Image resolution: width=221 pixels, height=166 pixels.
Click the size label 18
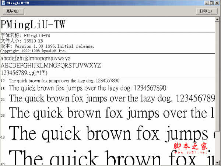[x=3, y=89]
